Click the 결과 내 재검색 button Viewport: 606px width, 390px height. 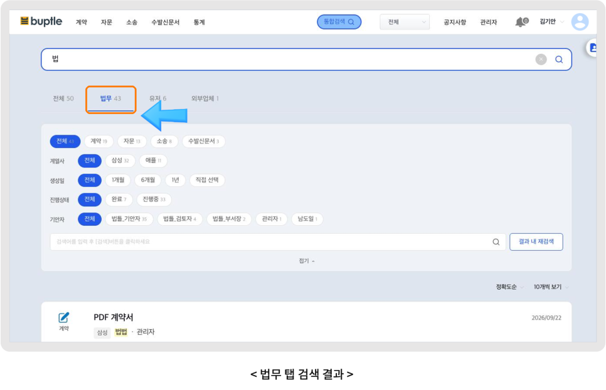click(536, 242)
